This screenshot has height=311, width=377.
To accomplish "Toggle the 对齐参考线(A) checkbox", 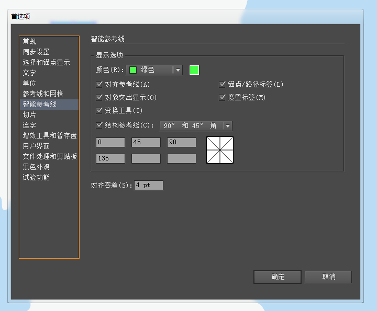I will click(x=99, y=85).
